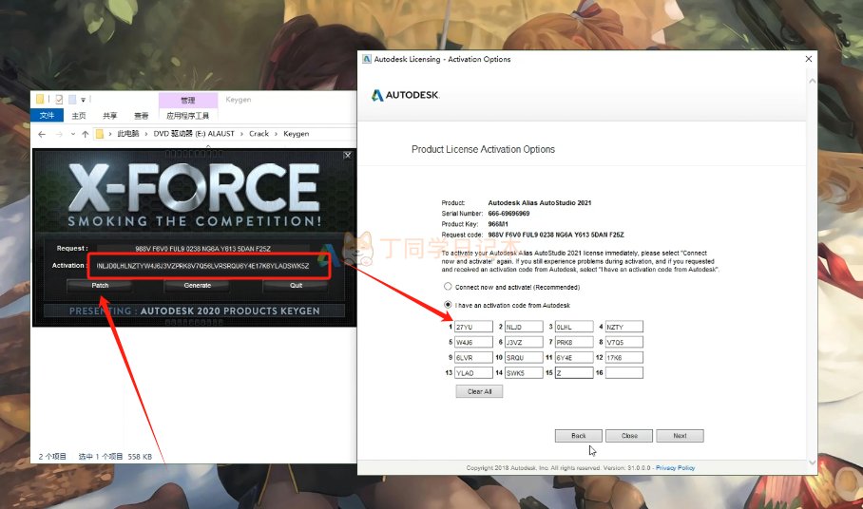Click Crack in the address breadcrumb
863x509 pixels.
coord(259,134)
